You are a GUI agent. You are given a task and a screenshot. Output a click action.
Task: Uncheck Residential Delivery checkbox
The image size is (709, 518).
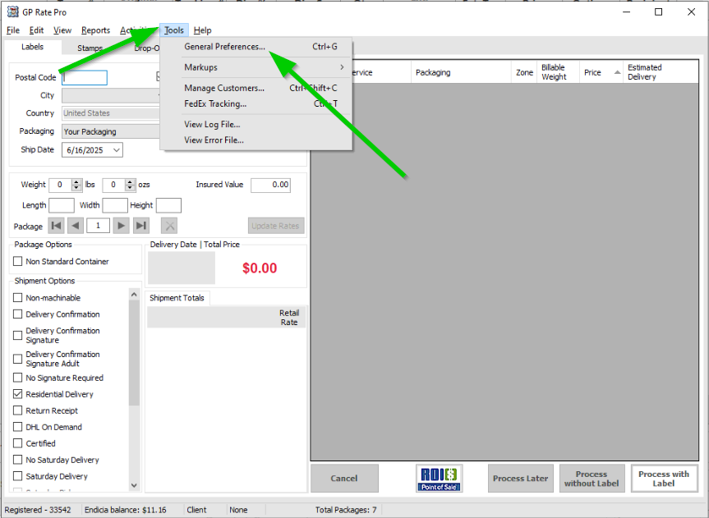(x=17, y=394)
